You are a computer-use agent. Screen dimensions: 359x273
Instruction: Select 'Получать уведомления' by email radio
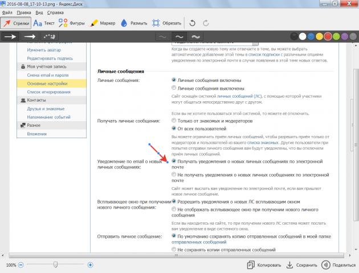pyautogui.click(x=174, y=161)
